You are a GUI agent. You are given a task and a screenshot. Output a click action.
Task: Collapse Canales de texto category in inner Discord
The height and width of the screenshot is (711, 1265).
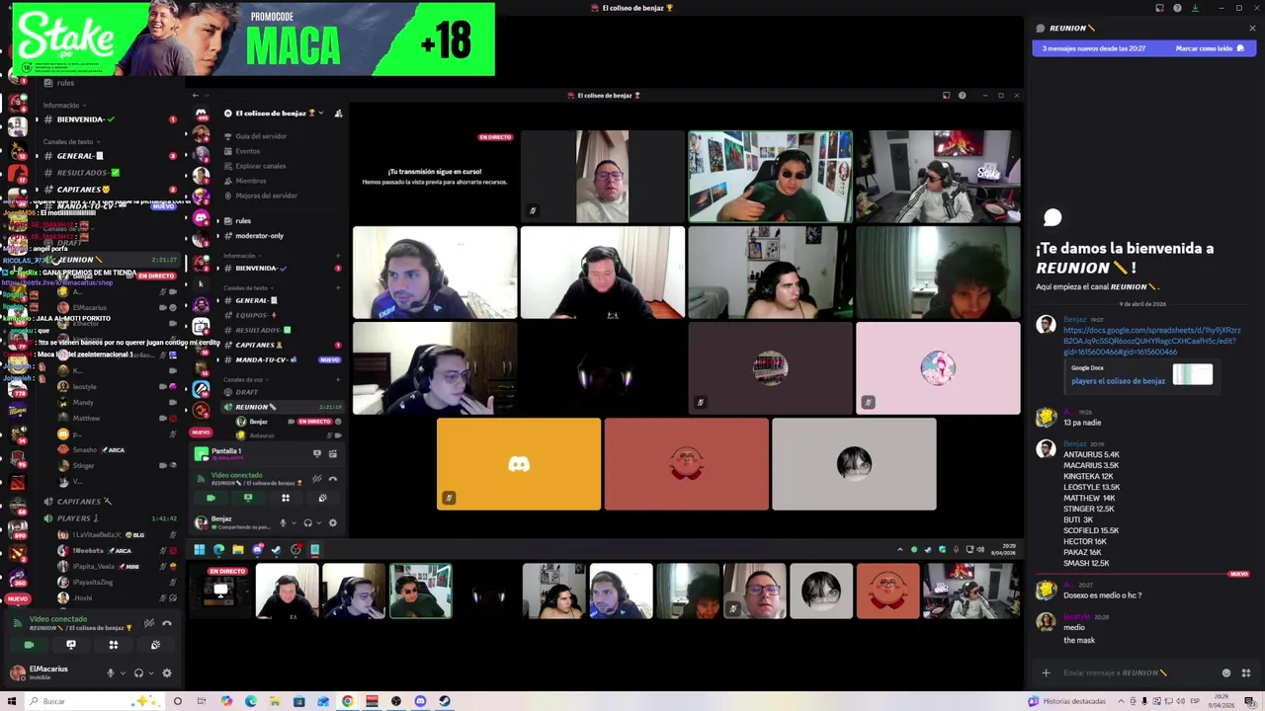point(247,288)
